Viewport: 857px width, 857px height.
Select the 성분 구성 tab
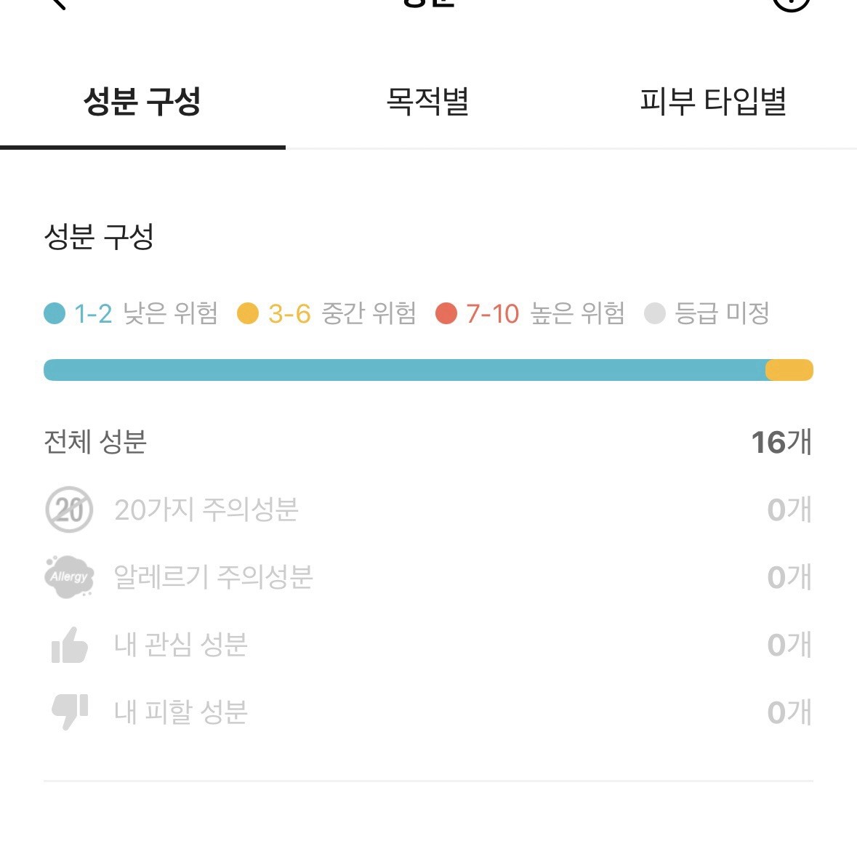pyautogui.click(x=142, y=101)
